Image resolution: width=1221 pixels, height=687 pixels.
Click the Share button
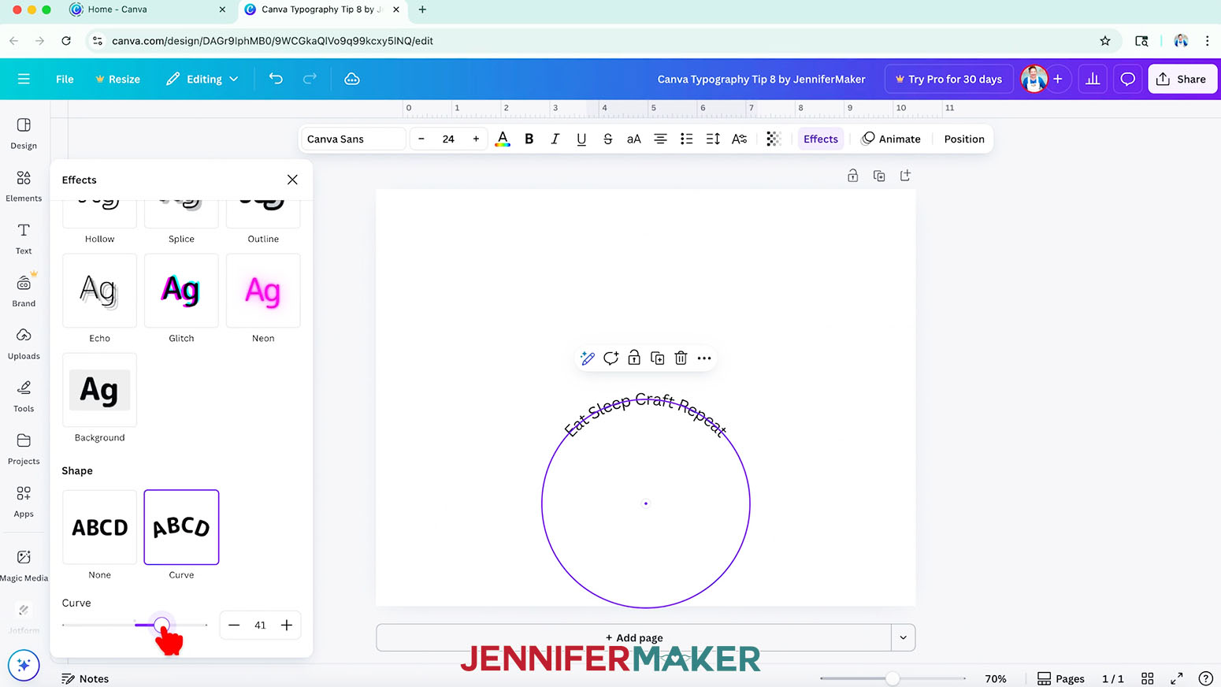[x=1182, y=79]
